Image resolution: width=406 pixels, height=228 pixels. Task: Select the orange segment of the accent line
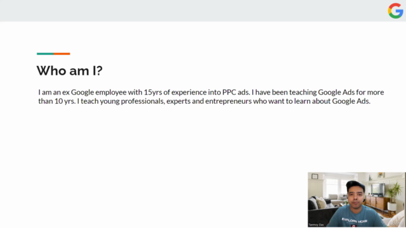pos(62,54)
